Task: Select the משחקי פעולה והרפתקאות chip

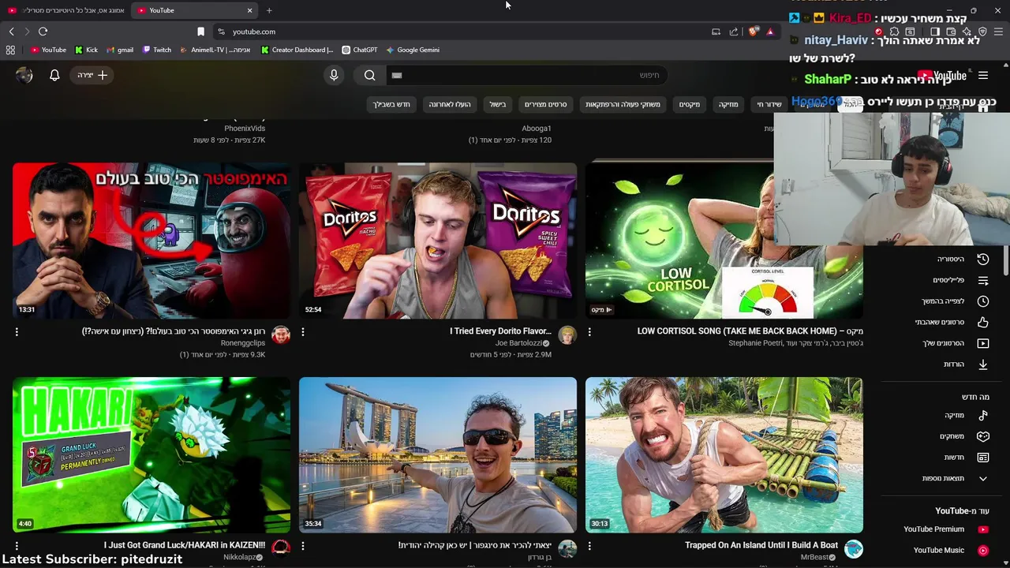Action: (x=623, y=104)
